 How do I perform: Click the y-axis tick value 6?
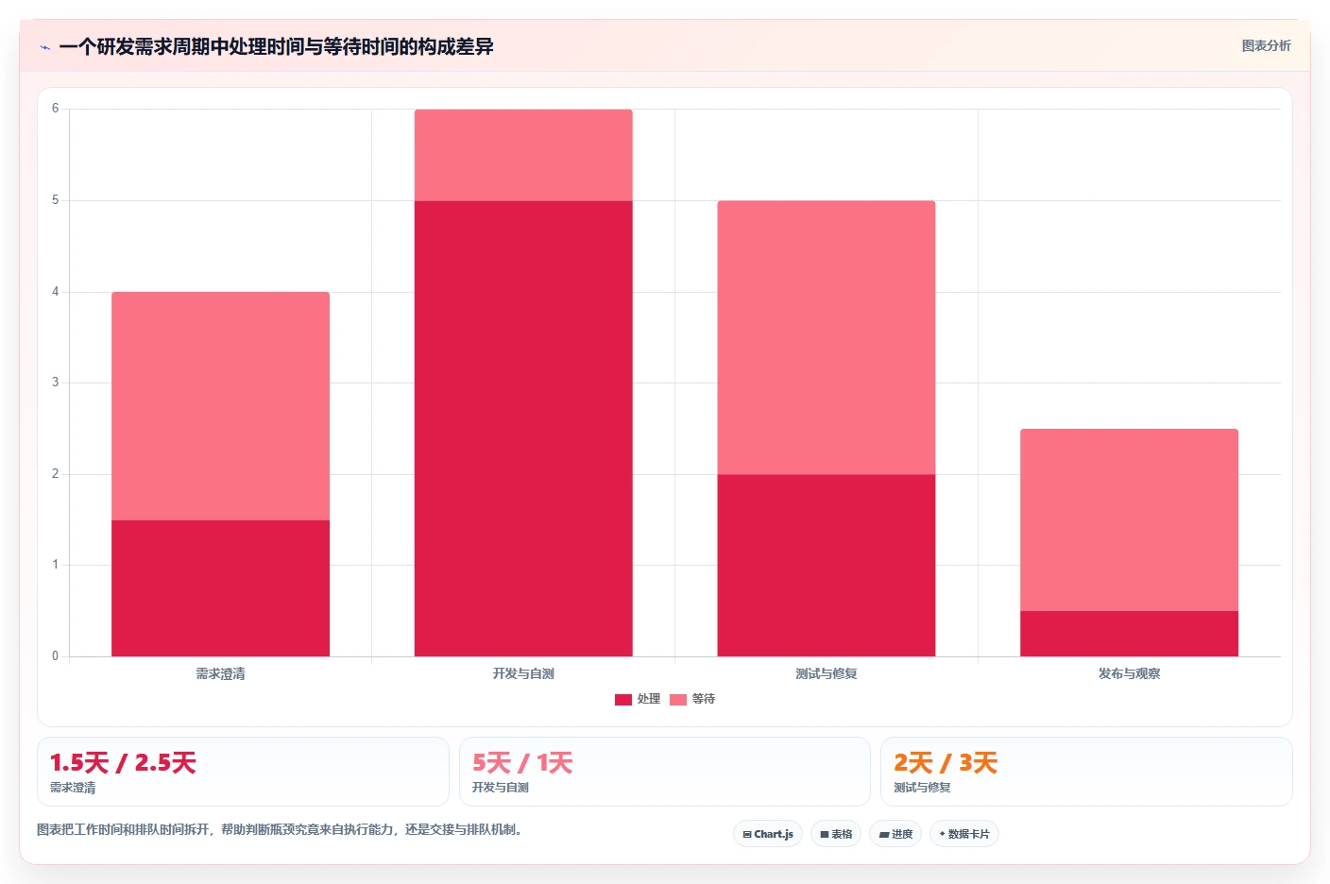[x=55, y=109]
